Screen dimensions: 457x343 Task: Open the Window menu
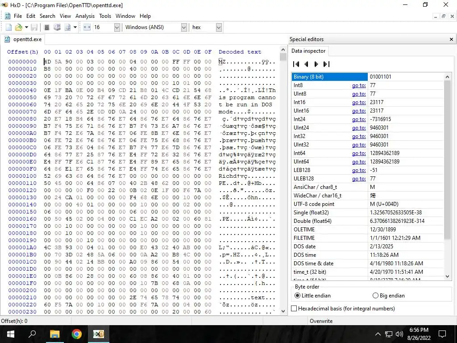click(125, 16)
